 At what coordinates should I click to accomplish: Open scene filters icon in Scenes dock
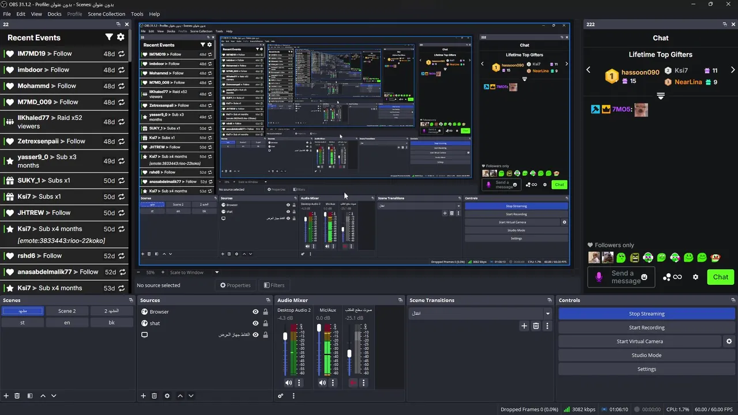[30, 396]
